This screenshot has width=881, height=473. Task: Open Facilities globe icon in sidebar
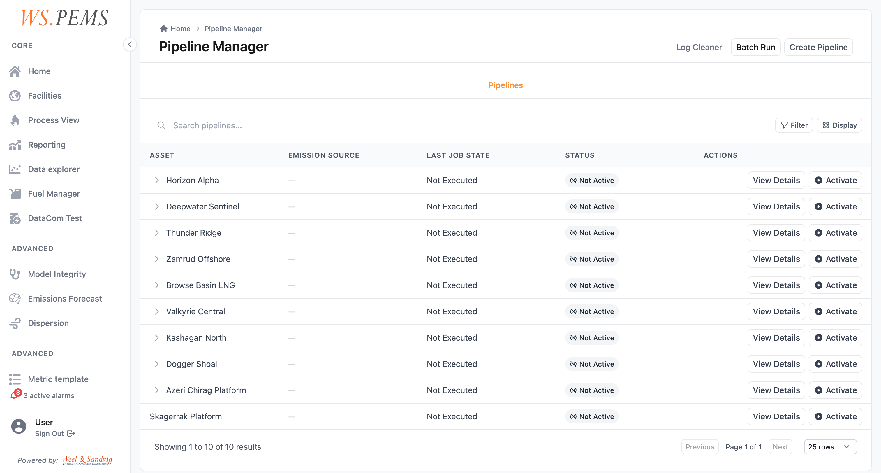(15, 96)
